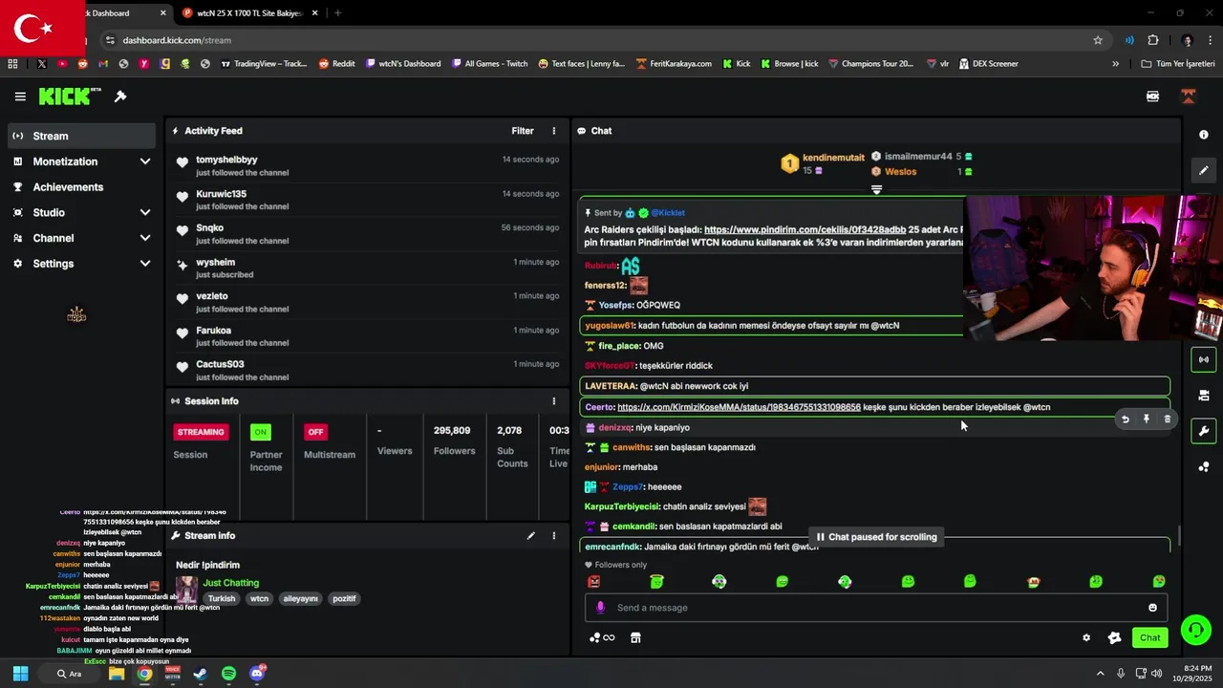Collapse the chat leaderboard using the arrow handle
The width and height of the screenshot is (1223, 688).
[876, 190]
